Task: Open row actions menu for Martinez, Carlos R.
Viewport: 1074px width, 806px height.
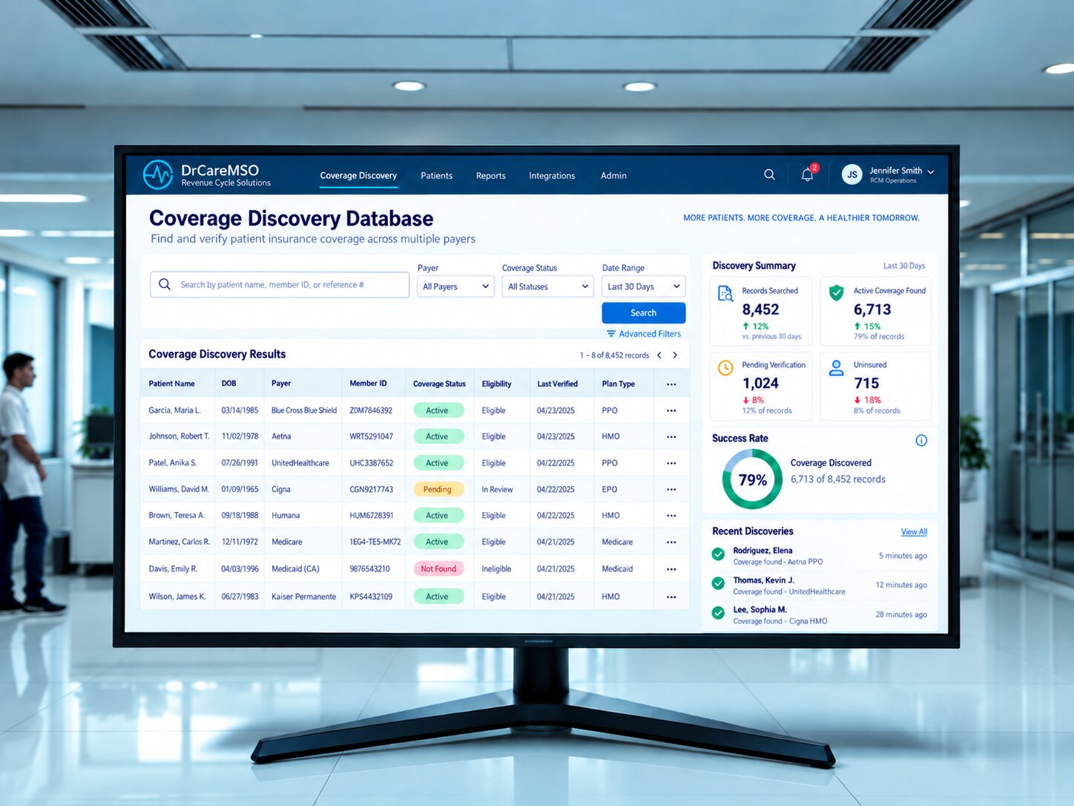Action: pyautogui.click(x=671, y=543)
